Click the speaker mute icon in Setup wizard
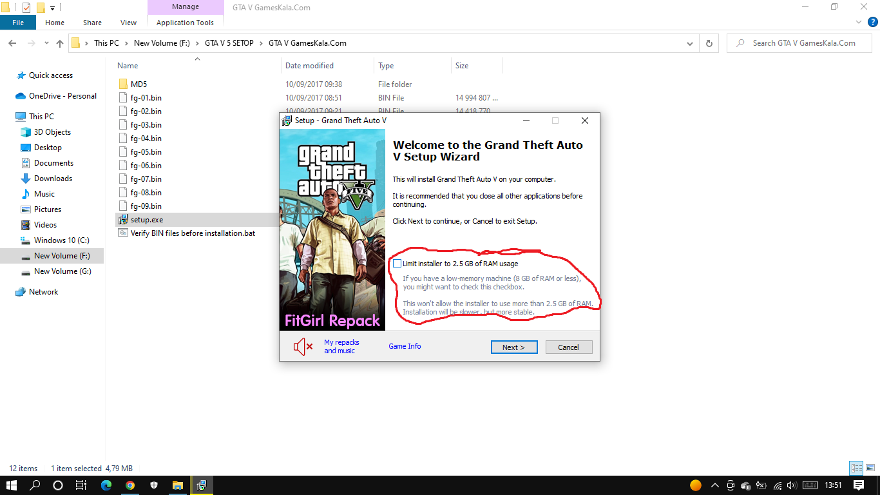 [303, 347]
